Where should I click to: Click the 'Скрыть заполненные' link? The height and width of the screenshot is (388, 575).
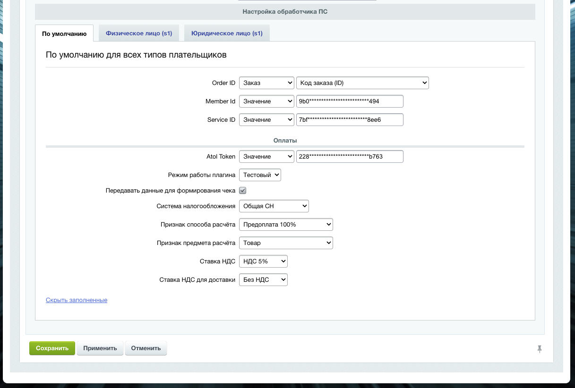click(77, 300)
